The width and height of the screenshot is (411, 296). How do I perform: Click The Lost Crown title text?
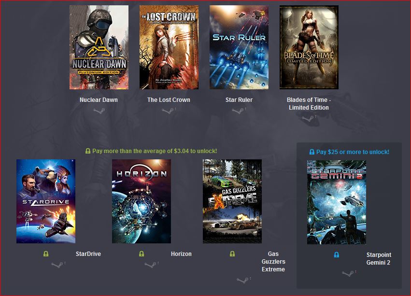(x=169, y=100)
